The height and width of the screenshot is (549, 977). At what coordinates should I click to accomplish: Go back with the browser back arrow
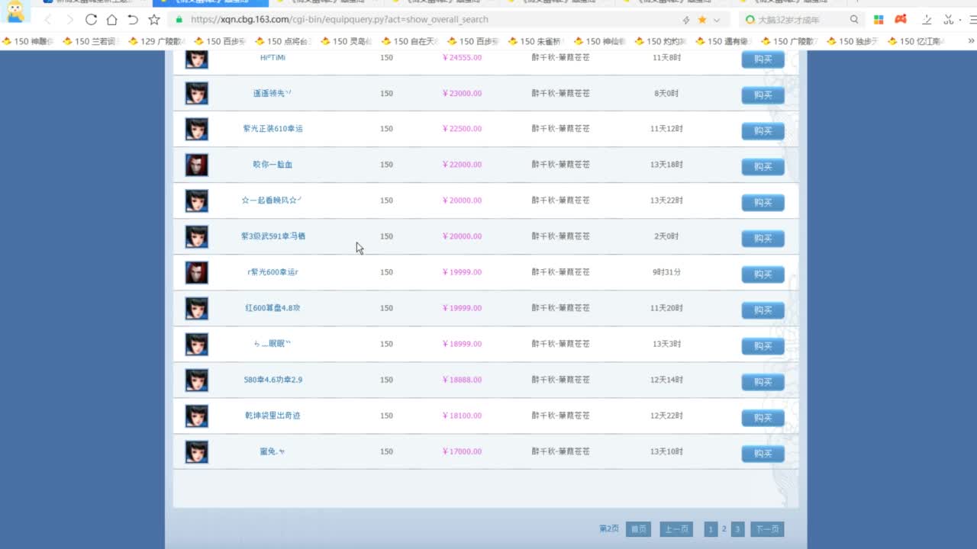[48, 19]
